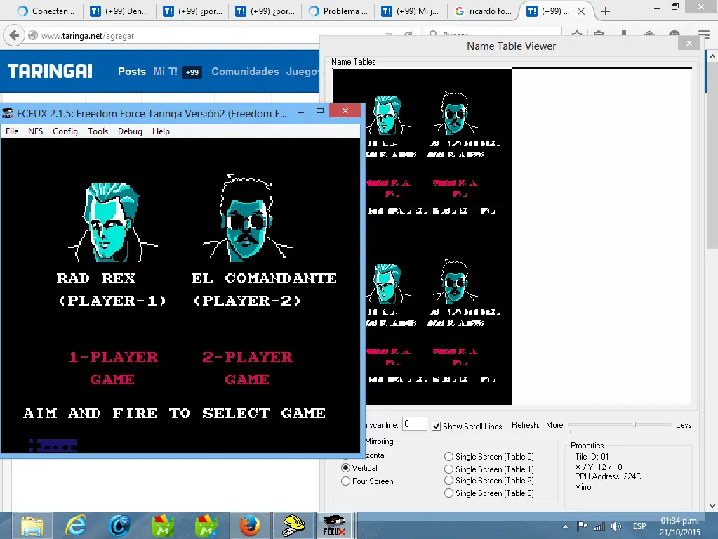Open the volume speaker icon in tray
This screenshot has width=718, height=539.
tap(616, 526)
